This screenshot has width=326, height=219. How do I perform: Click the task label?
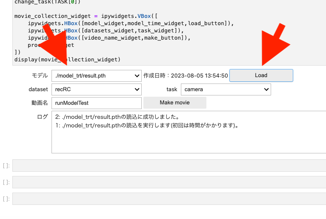tap(172, 89)
